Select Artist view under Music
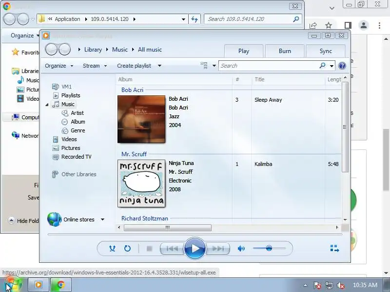390x292 pixels. [77, 113]
